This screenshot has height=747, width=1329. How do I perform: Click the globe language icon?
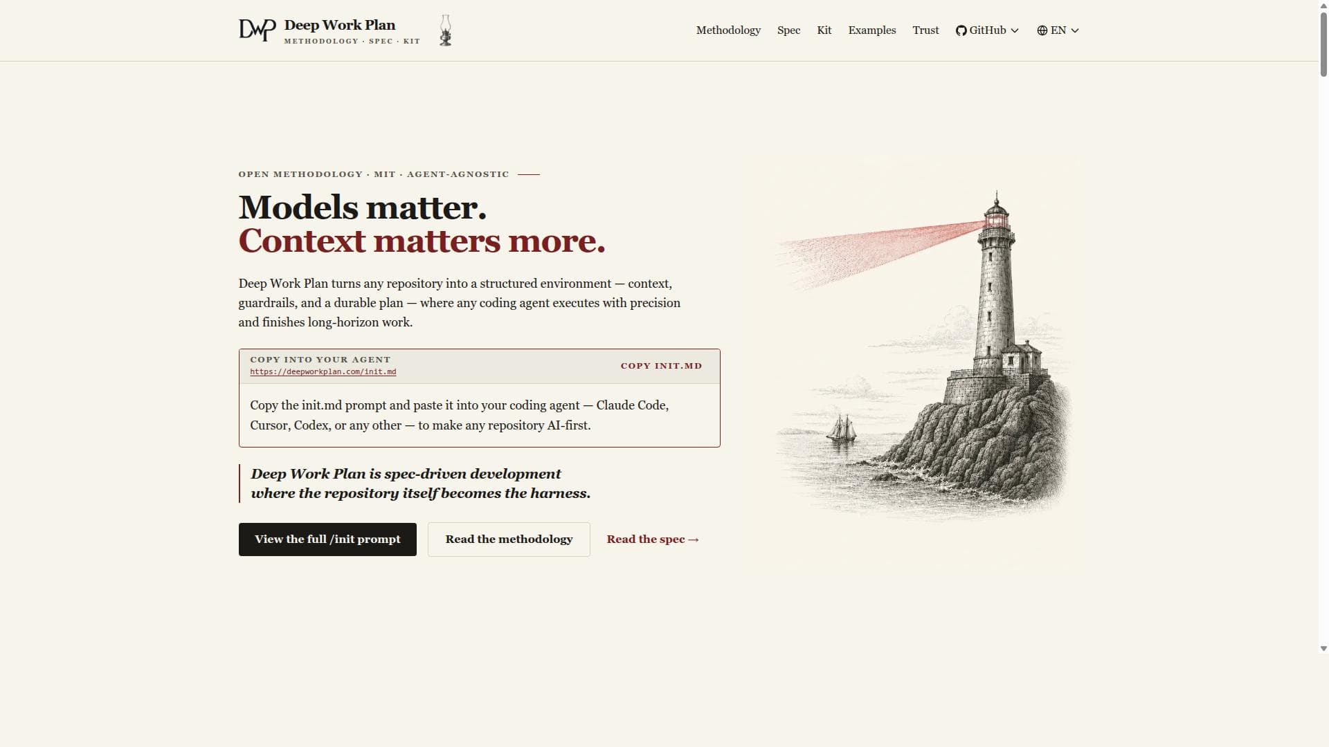pos(1042,30)
